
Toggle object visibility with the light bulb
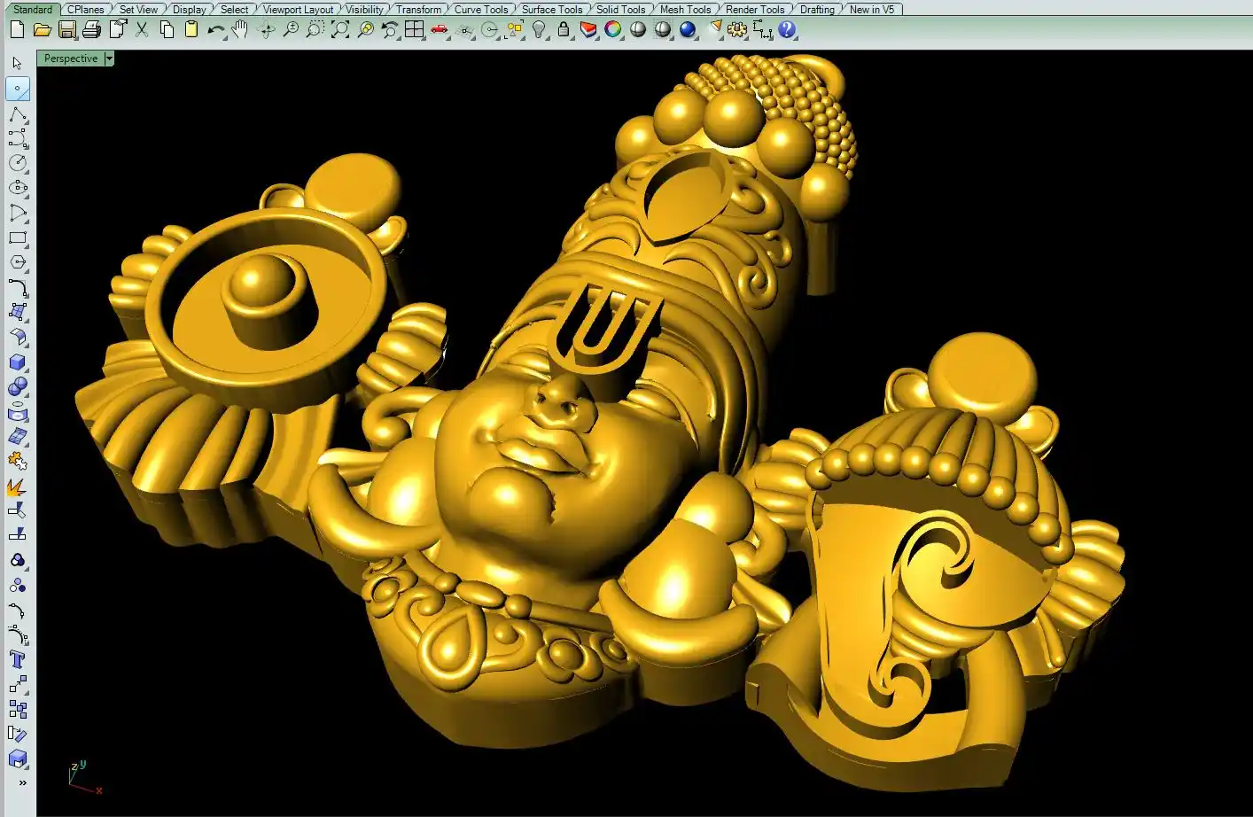pyautogui.click(x=539, y=29)
